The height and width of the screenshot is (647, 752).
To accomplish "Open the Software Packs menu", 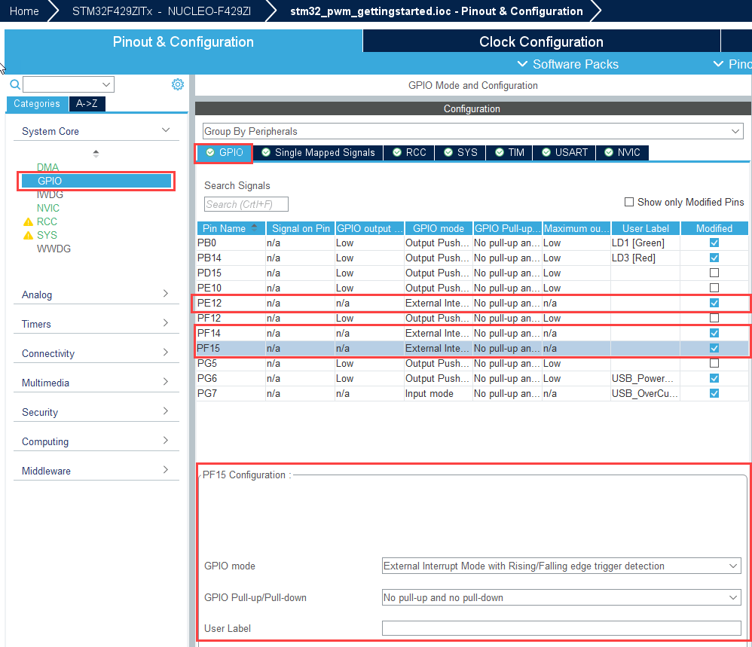I will point(569,64).
